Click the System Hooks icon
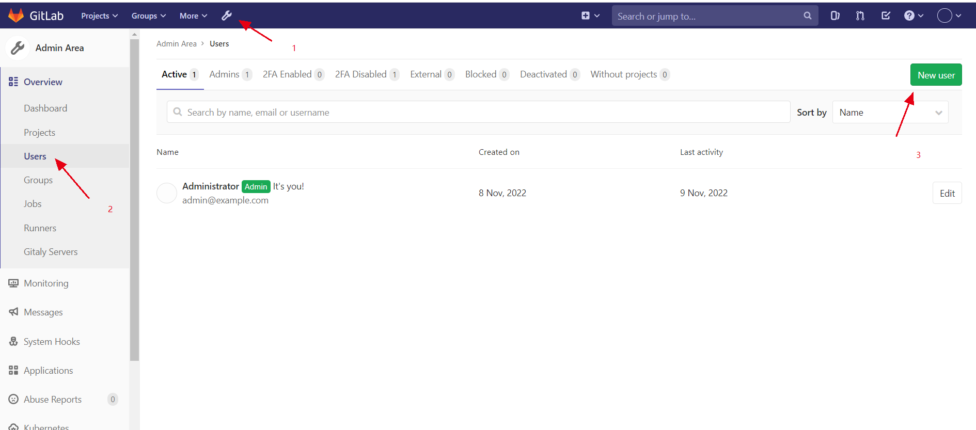Screen dimensions: 976x430 point(13,341)
